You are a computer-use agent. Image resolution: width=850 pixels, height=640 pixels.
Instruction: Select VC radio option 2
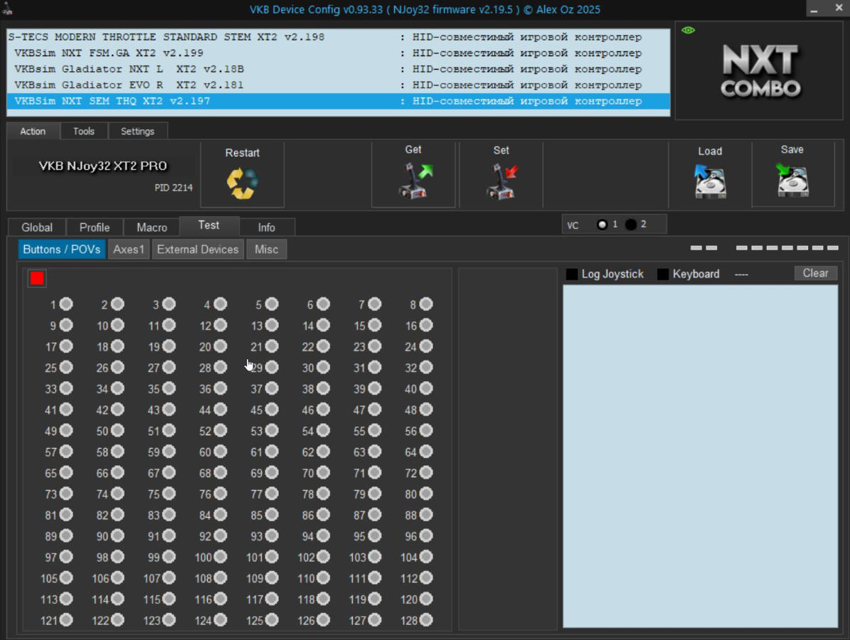(x=631, y=225)
